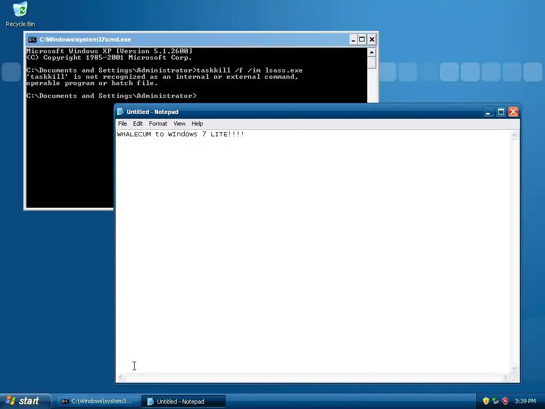Open the Format menu in Notepad

[x=158, y=124]
